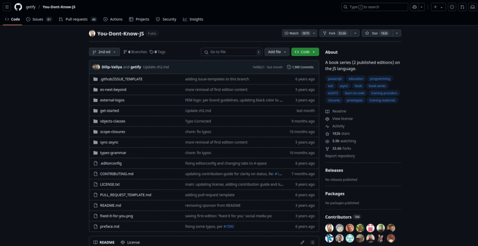Click the first contributor avatar thumbnail

click(329, 228)
